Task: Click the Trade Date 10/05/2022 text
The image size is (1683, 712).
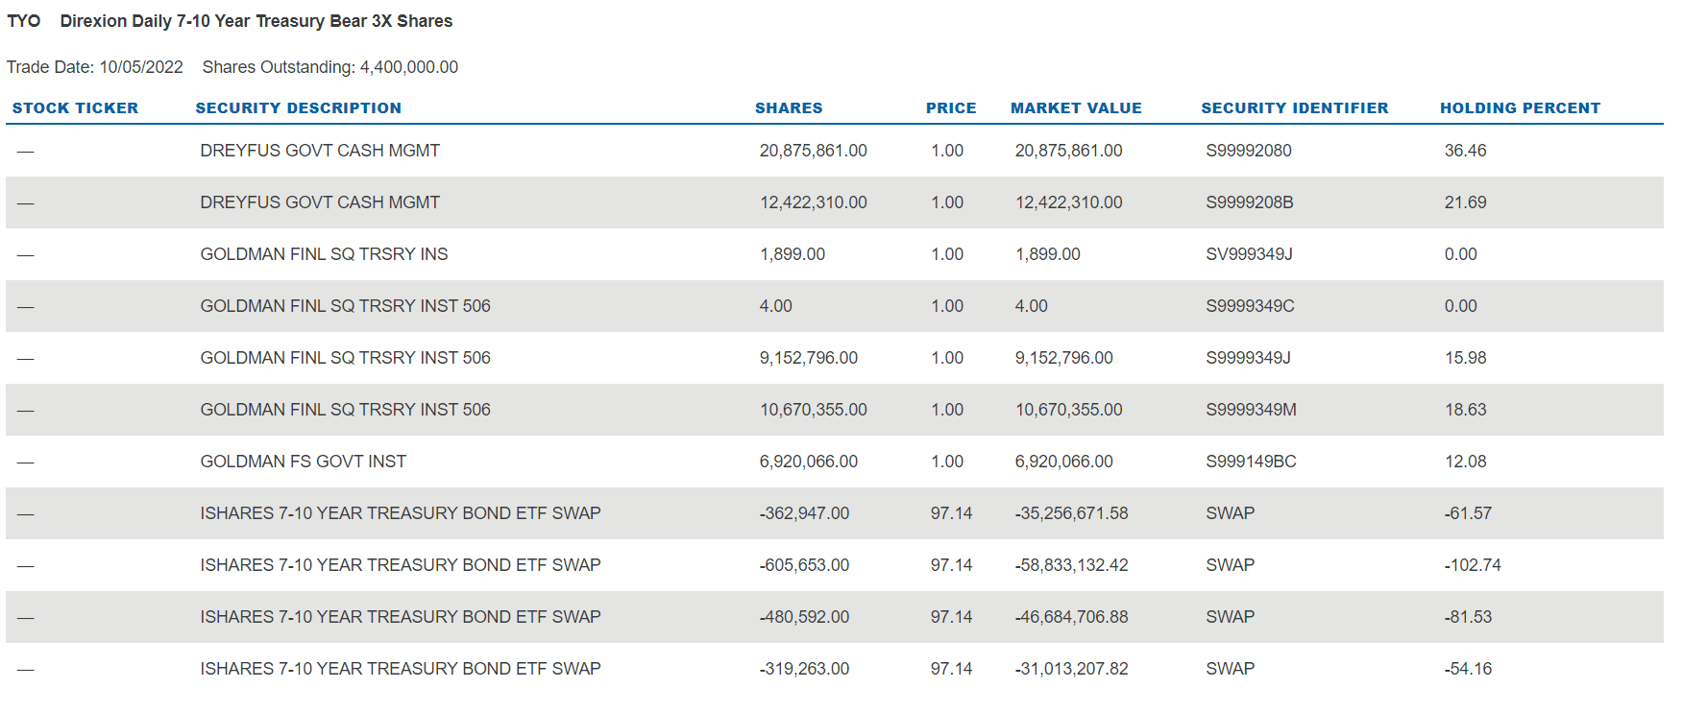Action: click(x=95, y=67)
